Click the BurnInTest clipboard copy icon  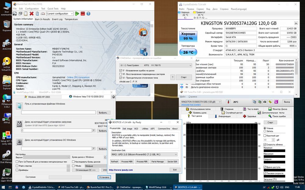click(26, 14)
